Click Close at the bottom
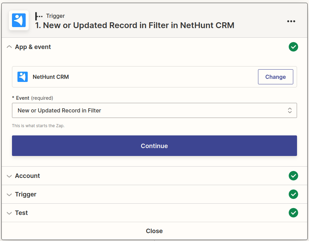The height and width of the screenshot is (241, 309). (154, 231)
